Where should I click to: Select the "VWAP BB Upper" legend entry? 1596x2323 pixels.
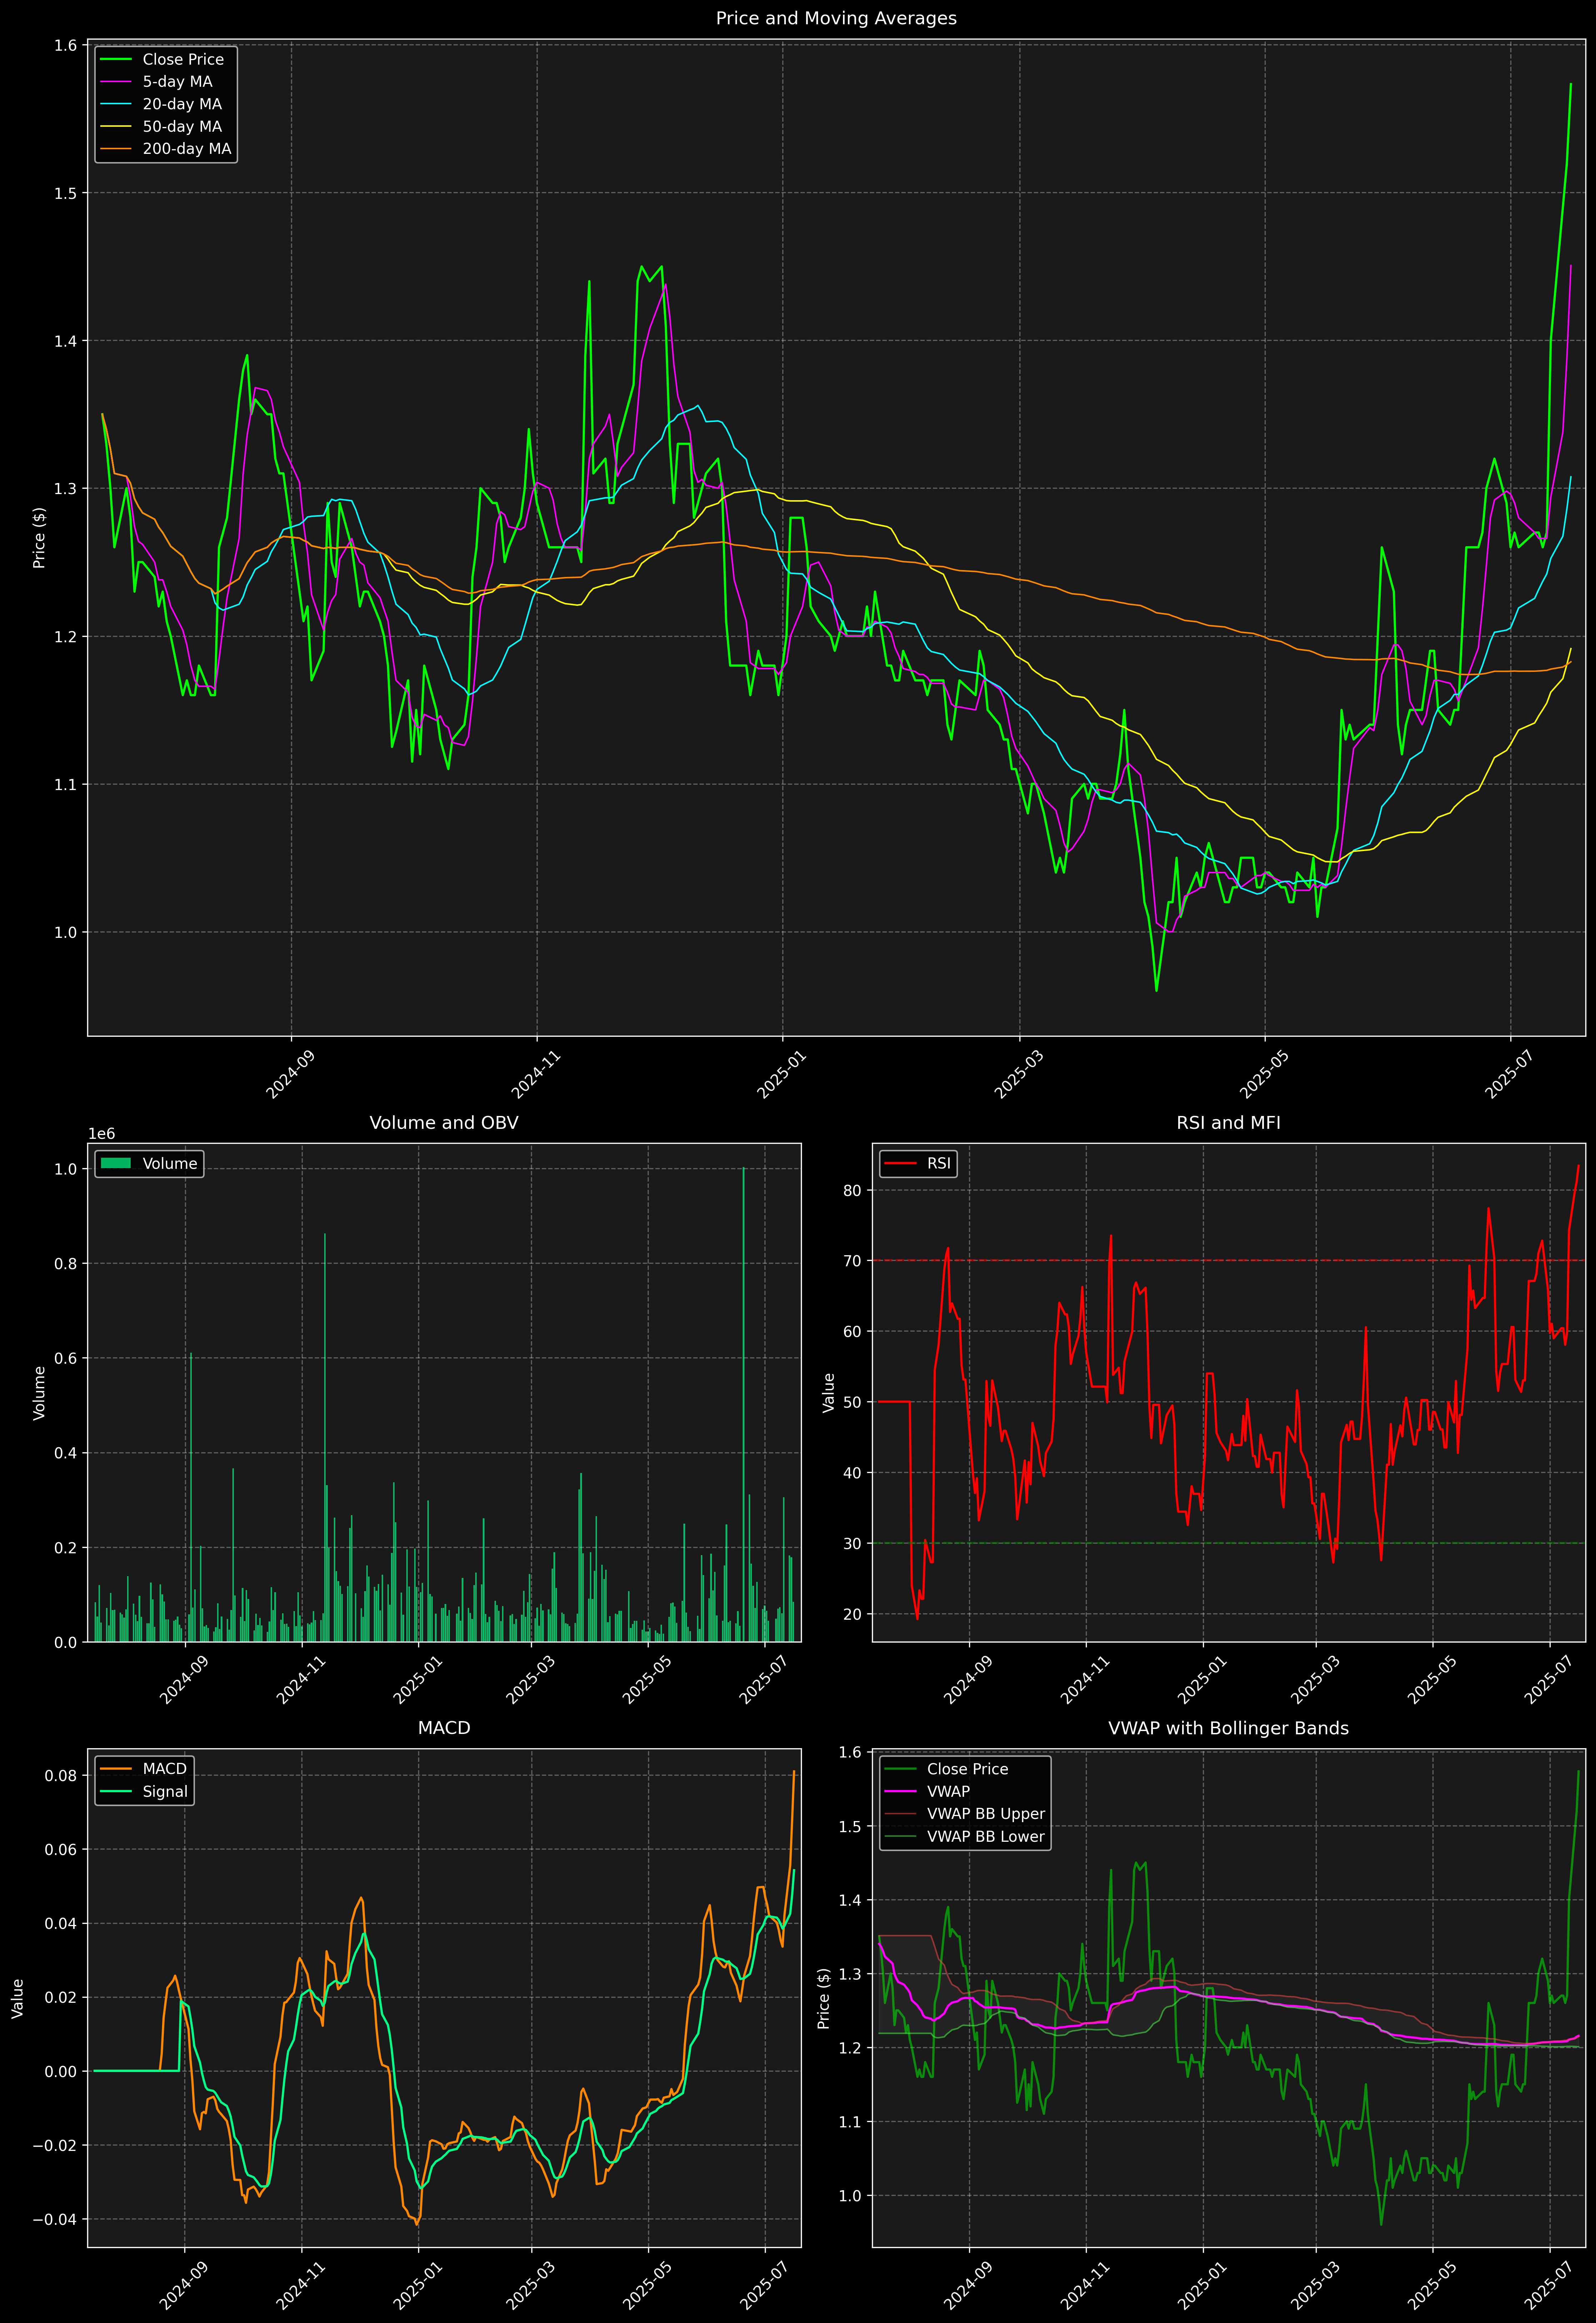pyautogui.click(x=986, y=1814)
